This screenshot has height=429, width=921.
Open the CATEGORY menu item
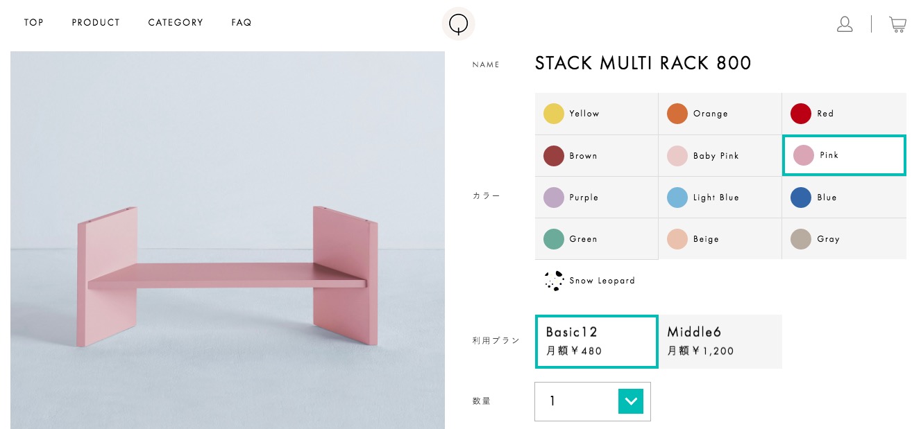176,23
